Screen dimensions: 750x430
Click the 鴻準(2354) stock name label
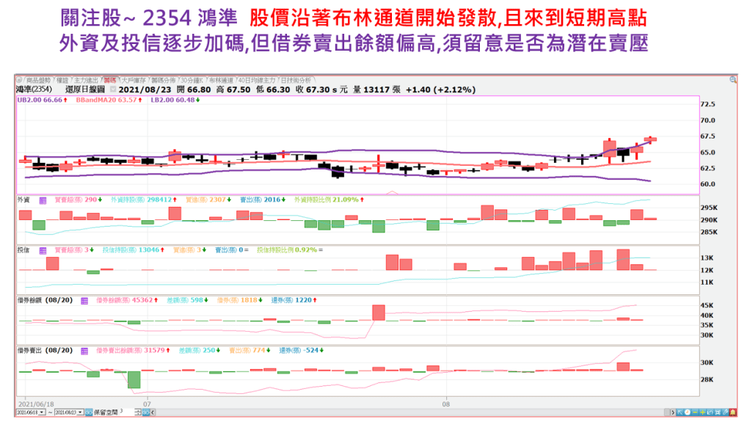click(x=33, y=89)
